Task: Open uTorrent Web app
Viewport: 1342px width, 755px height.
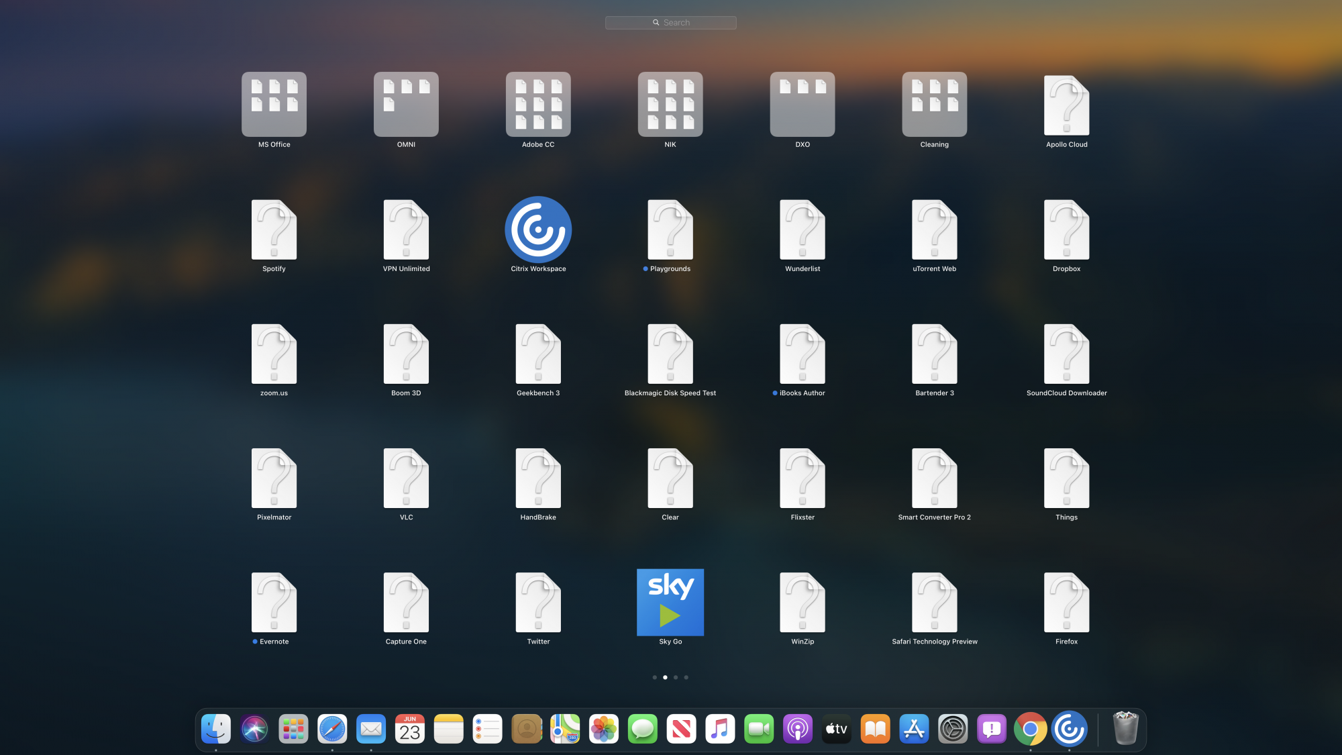Action: coord(935,230)
